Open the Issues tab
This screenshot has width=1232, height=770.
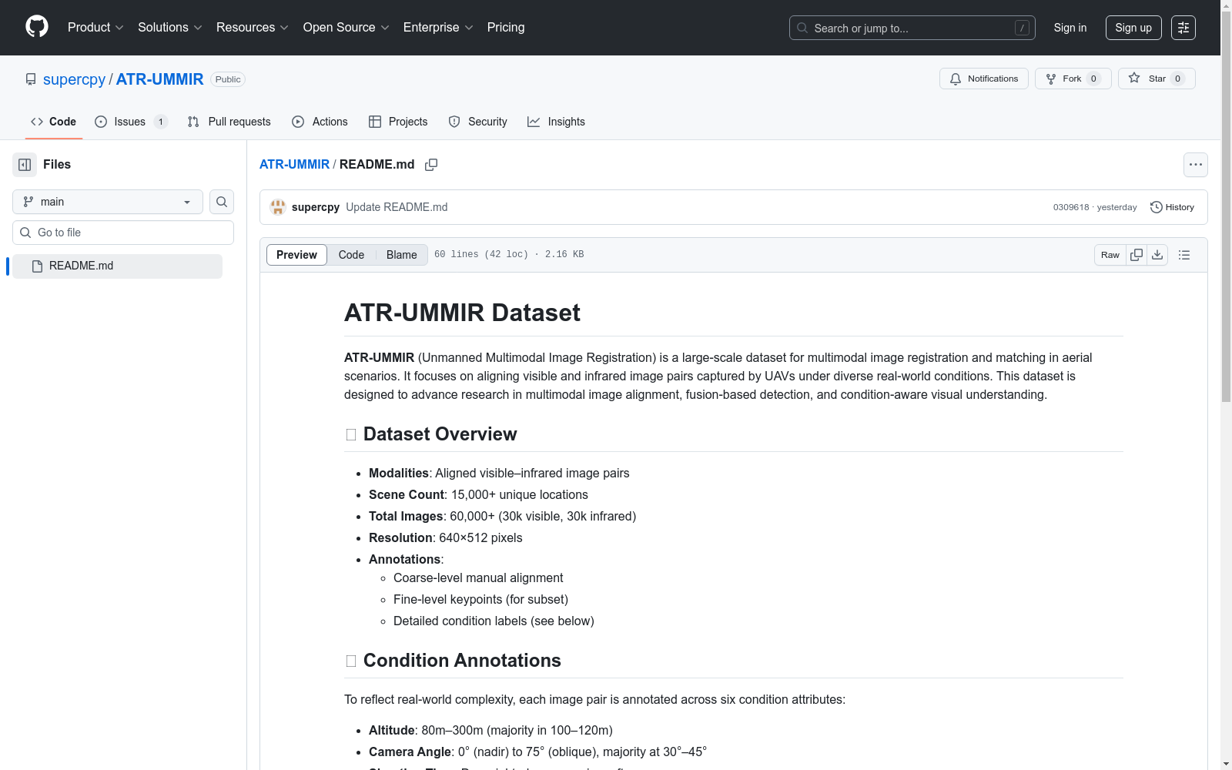coord(130,122)
